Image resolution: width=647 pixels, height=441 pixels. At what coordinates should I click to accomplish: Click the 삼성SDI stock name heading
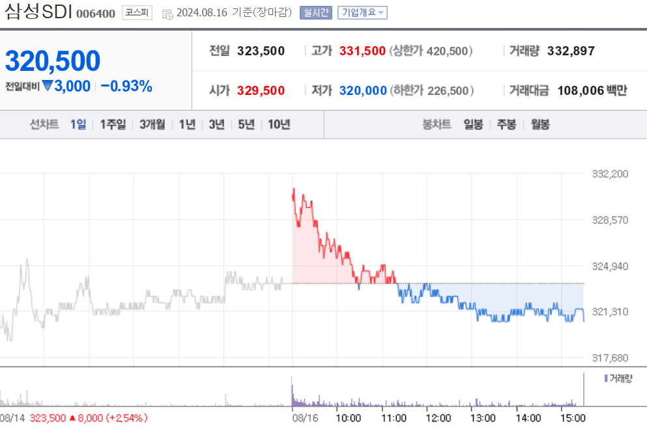(39, 12)
